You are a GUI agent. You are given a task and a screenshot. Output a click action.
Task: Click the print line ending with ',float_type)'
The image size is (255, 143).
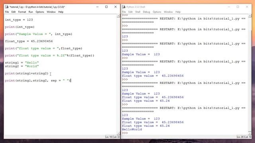[43, 48]
